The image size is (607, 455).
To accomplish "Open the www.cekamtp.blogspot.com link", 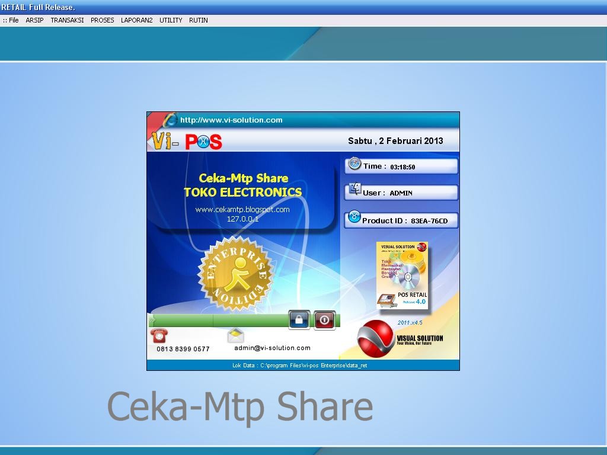I will [x=243, y=209].
